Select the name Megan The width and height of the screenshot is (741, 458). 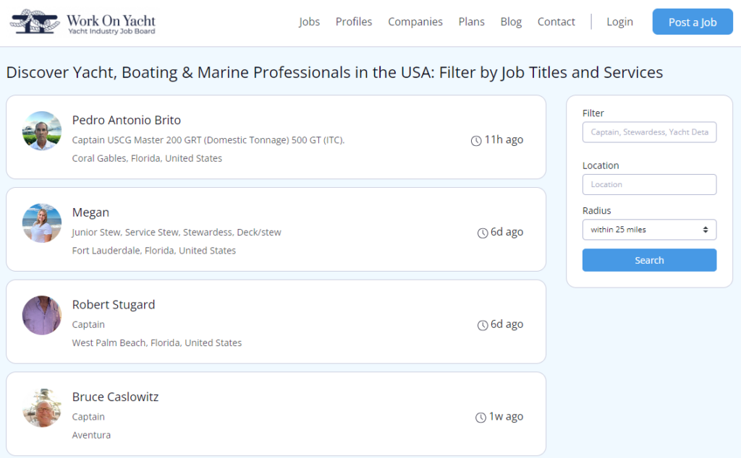[90, 212]
